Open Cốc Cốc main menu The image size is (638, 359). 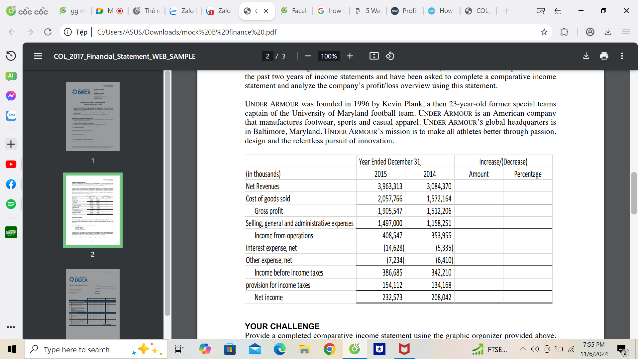(x=626, y=32)
